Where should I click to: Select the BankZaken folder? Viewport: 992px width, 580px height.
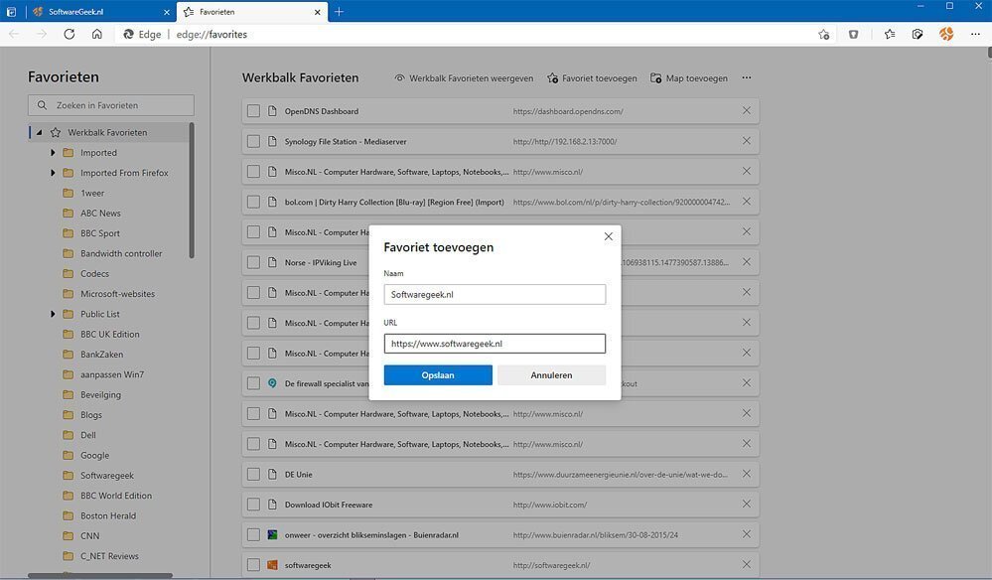click(102, 355)
